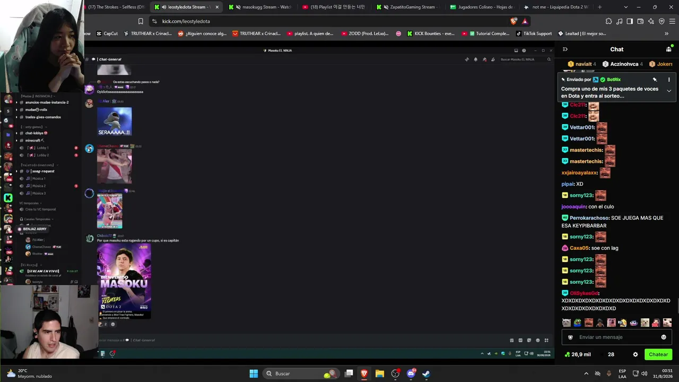Open the emoji picker in chat
The height and width of the screenshot is (382, 679).
(x=664, y=337)
